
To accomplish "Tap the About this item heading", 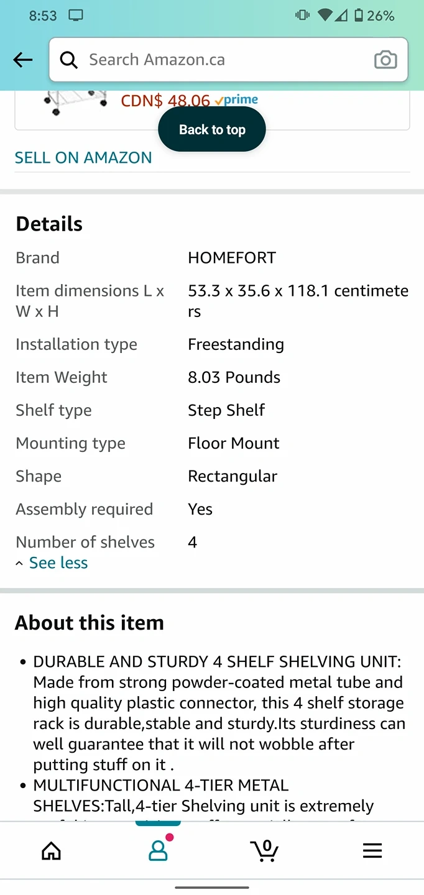I will pyautogui.click(x=90, y=623).
